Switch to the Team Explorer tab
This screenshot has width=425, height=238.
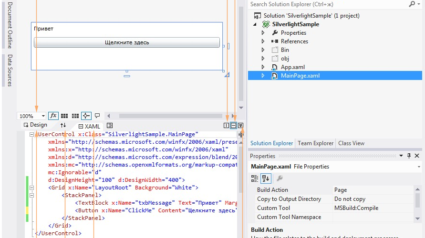(315, 143)
